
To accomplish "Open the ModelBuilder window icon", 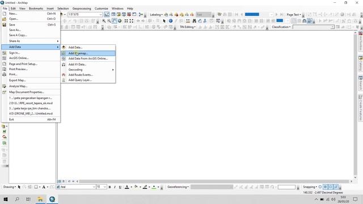I will [141, 14].
